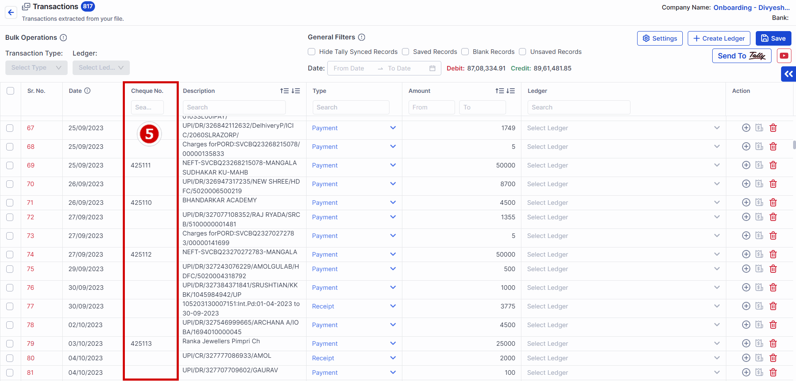Enable the Saved Records filter
796x381 pixels.
pyautogui.click(x=406, y=52)
